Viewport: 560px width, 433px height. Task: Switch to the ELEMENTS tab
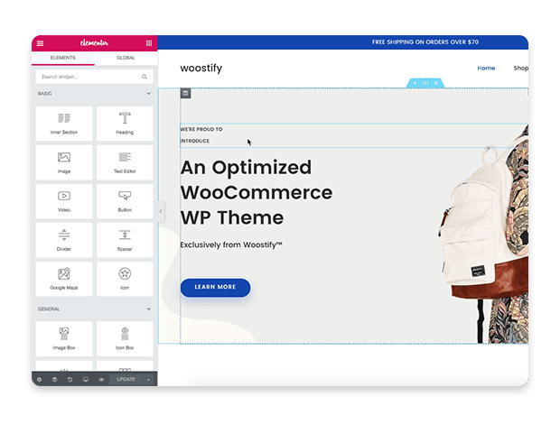(x=63, y=58)
